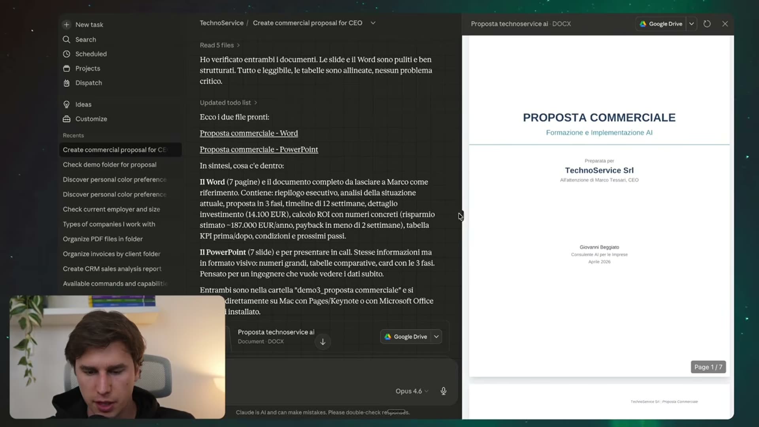The height and width of the screenshot is (427, 759).
Task: Select Projects in sidebar
Action: 87,68
